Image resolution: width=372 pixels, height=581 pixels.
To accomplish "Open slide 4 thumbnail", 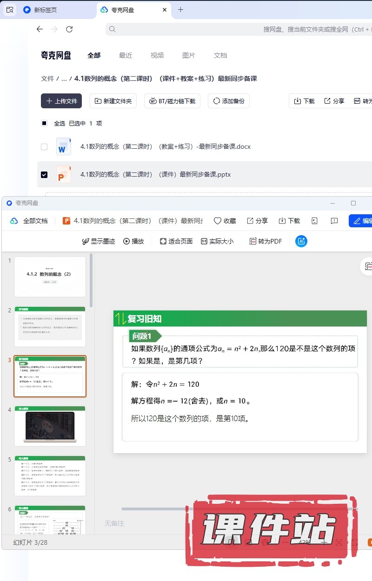I will (x=50, y=425).
